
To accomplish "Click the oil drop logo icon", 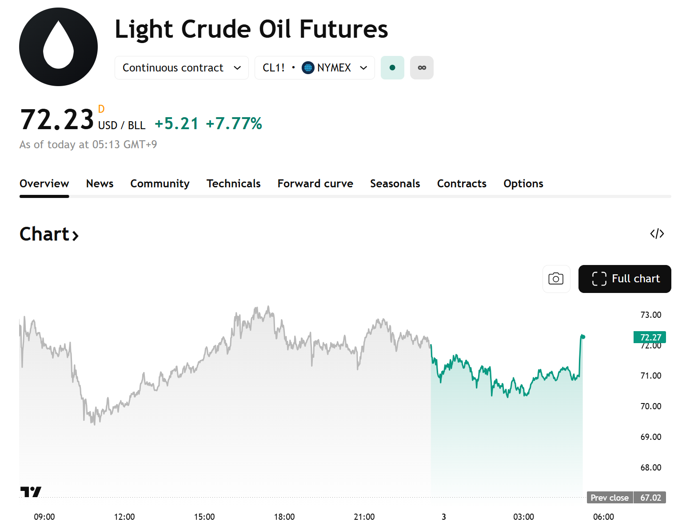I will click(x=58, y=47).
